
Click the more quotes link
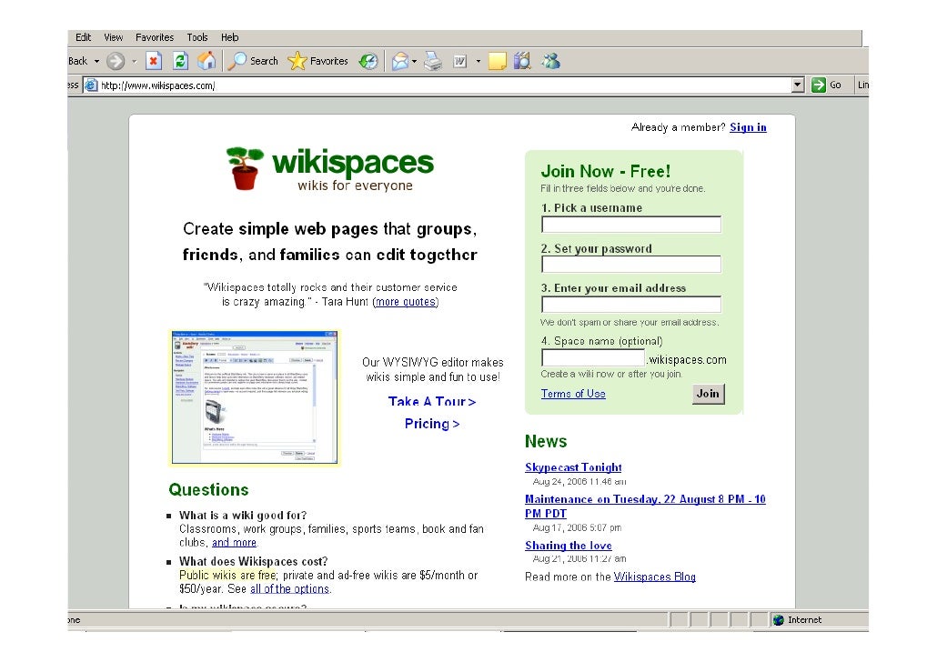[x=405, y=302]
